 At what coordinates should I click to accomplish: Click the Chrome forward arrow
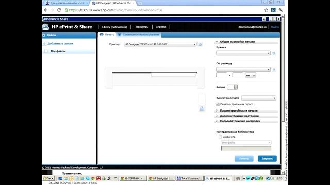point(52,10)
